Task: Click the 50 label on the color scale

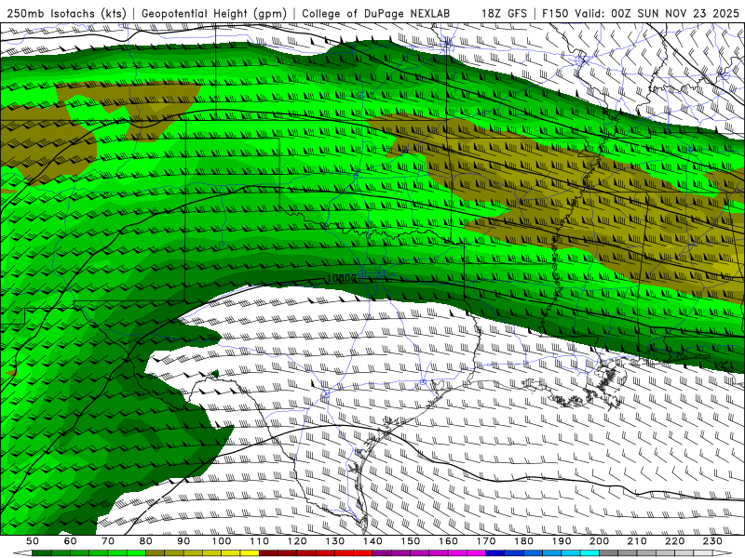Action: pyautogui.click(x=33, y=541)
